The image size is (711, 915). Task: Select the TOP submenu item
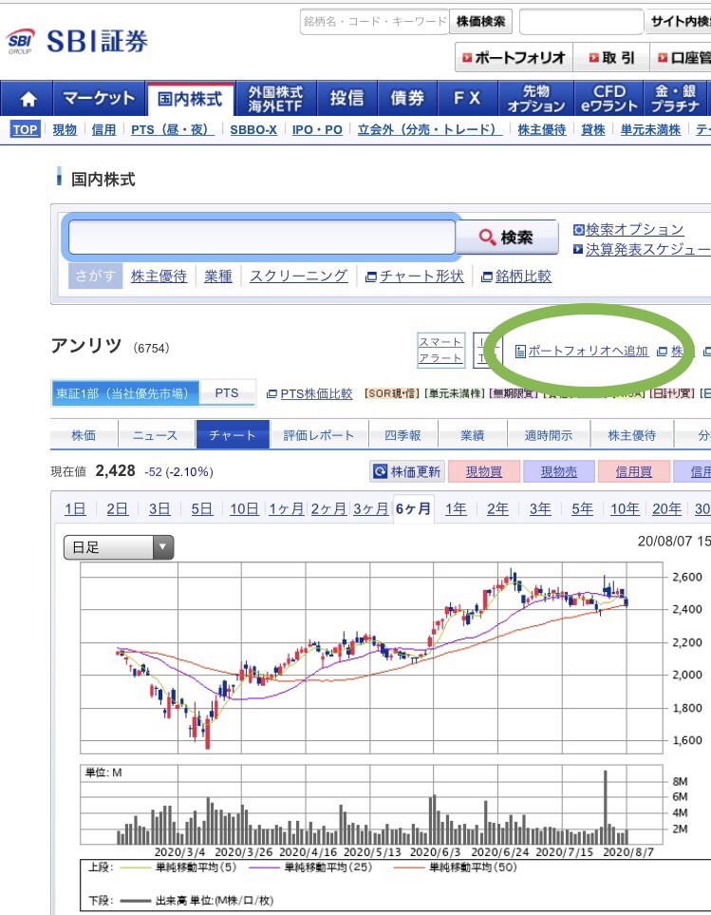coord(25,129)
